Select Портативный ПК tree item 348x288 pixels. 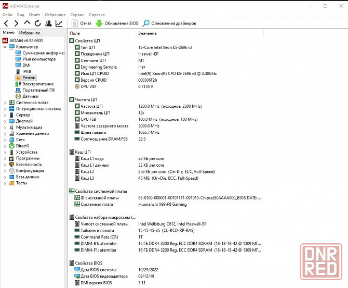click(x=35, y=90)
